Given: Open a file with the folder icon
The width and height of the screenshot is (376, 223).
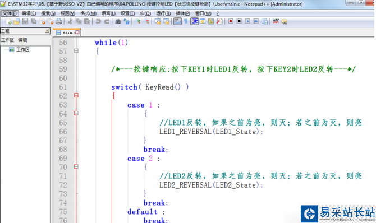Looking at the screenshot, I should [16, 21].
